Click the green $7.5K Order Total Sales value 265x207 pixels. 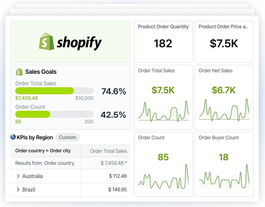click(x=163, y=90)
